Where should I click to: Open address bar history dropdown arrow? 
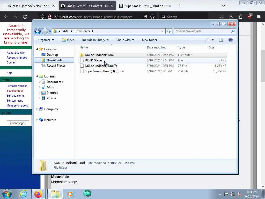click(x=163, y=31)
